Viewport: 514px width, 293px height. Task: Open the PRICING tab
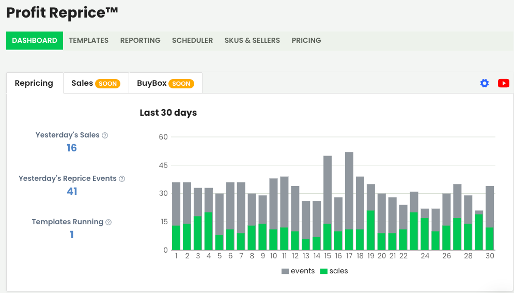[306, 40]
